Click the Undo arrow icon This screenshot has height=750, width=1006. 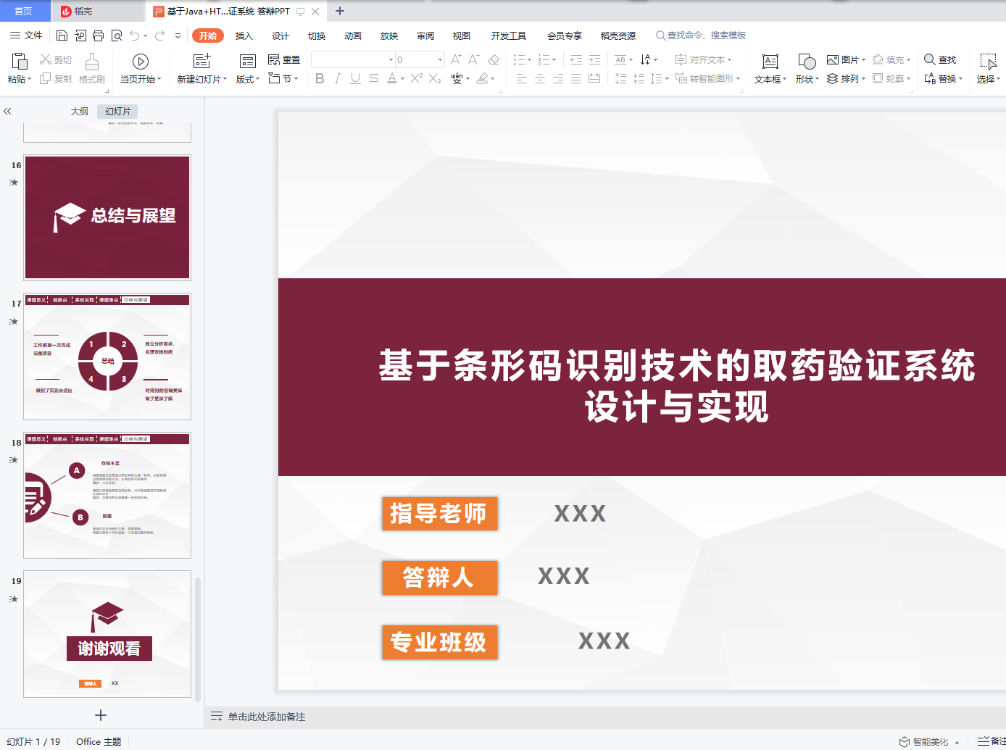pos(135,36)
